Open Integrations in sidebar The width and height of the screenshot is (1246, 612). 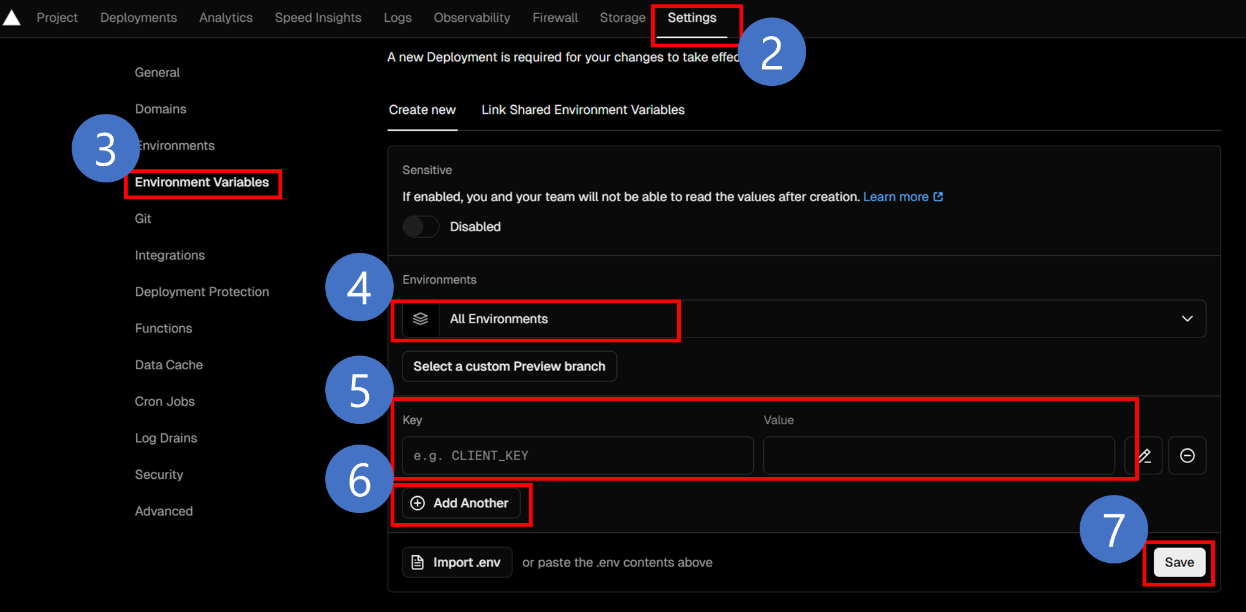170,256
